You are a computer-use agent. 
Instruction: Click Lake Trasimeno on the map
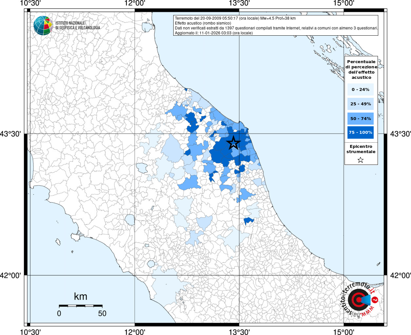point(142,168)
